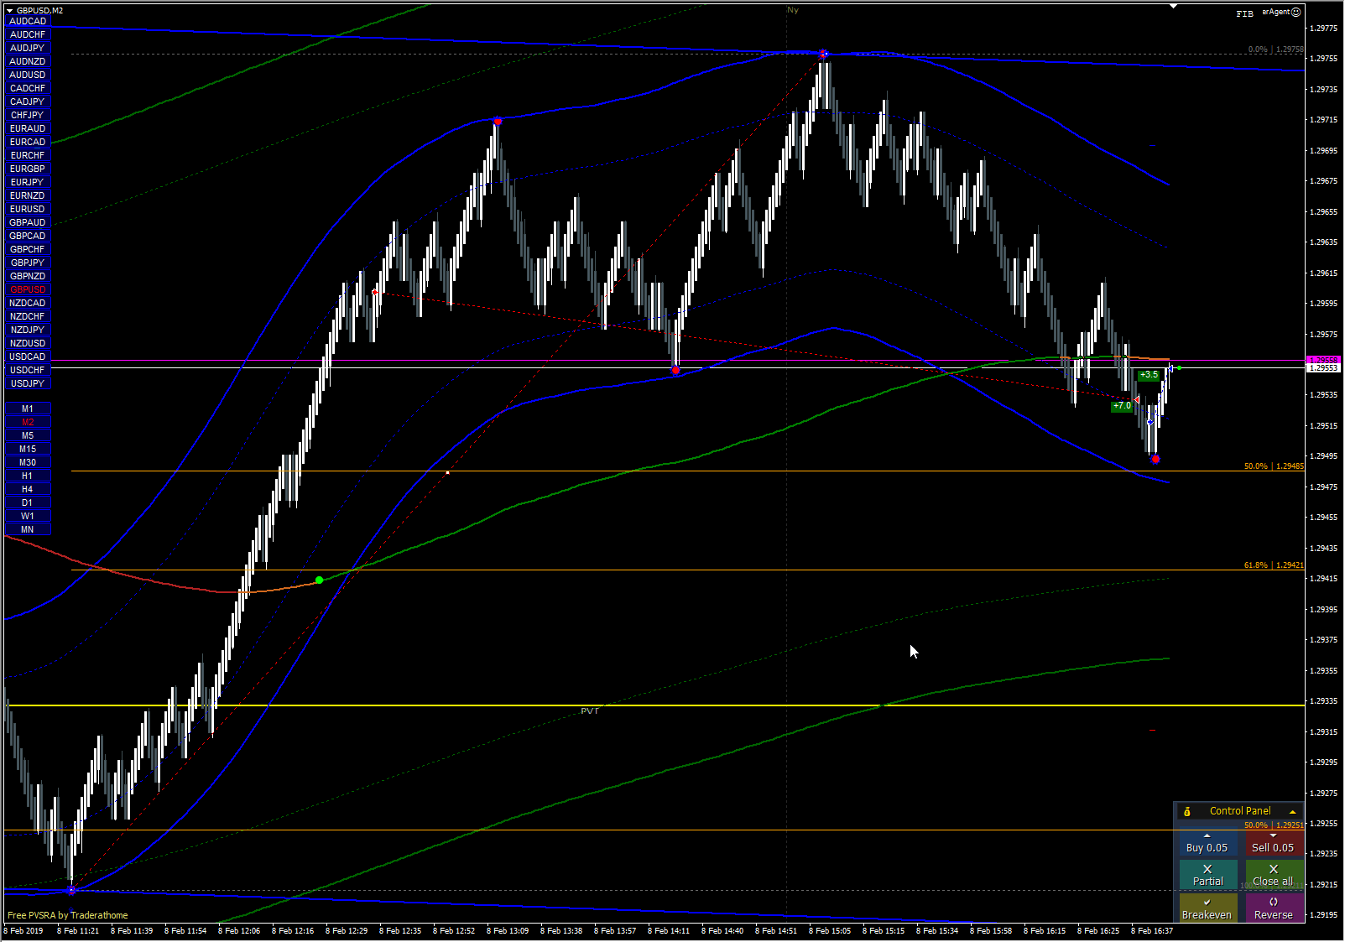Click the Reverse position button
Image resolution: width=1345 pixels, height=942 pixels.
[x=1274, y=908]
